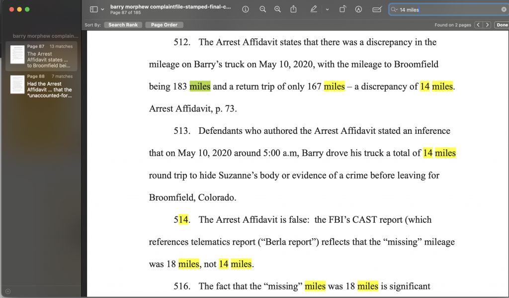Screen dimensions: 509x298
Task: Open search options magnifier dropdown
Action: tap(394, 10)
